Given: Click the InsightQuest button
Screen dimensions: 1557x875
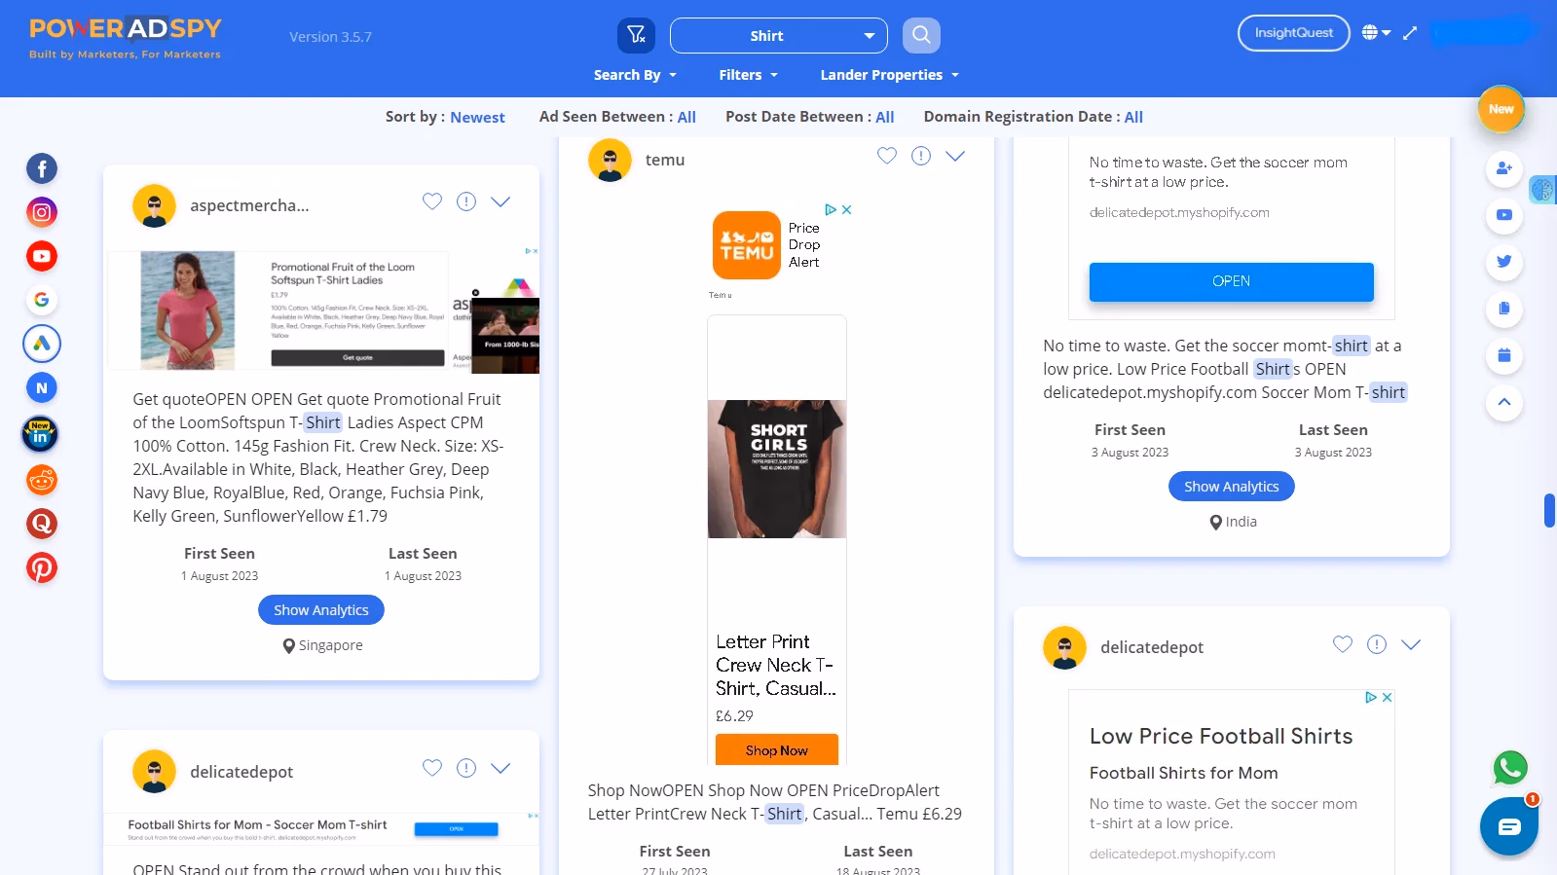Looking at the screenshot, I should click(x=1293, y=33).
